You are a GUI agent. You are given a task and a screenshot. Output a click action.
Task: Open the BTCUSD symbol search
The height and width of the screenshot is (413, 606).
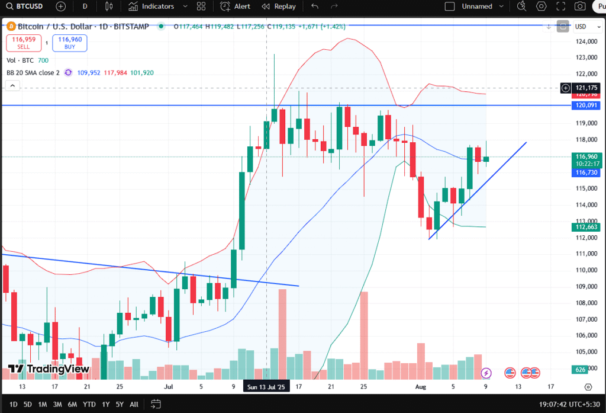24,6
